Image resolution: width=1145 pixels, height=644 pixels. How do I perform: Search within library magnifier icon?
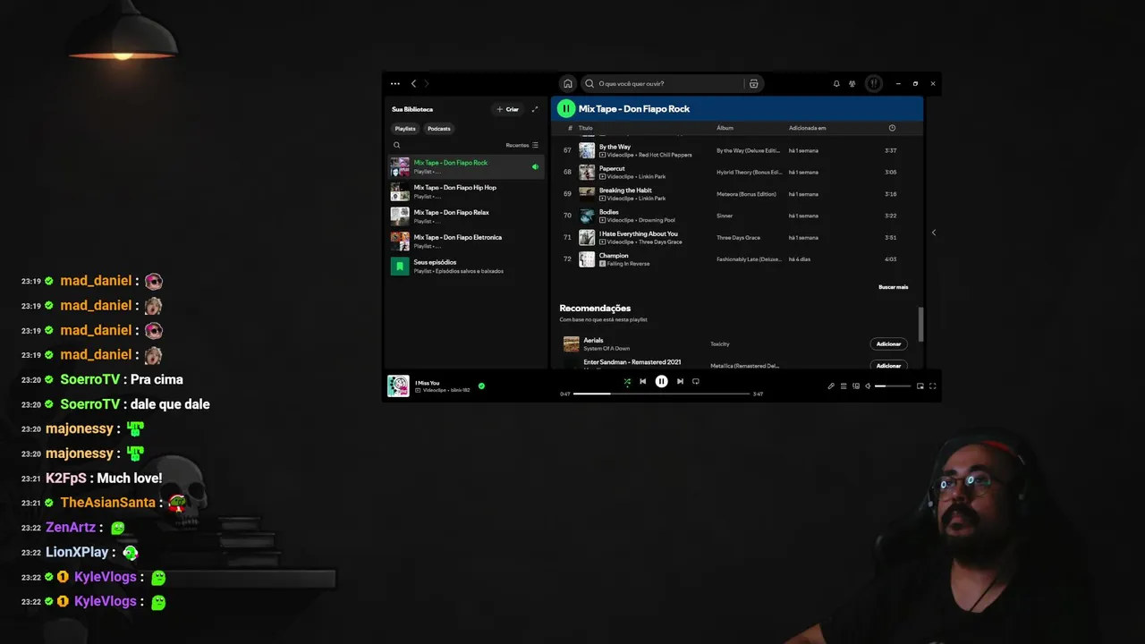(x=397, y=145)
